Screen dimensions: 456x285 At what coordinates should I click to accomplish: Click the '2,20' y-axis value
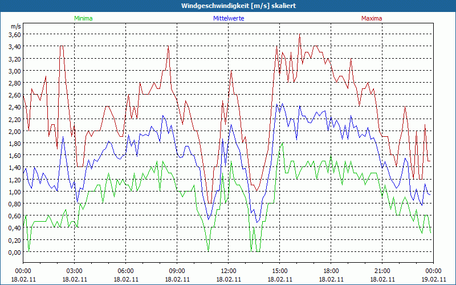pyautogui.click(x=15, y=119)
